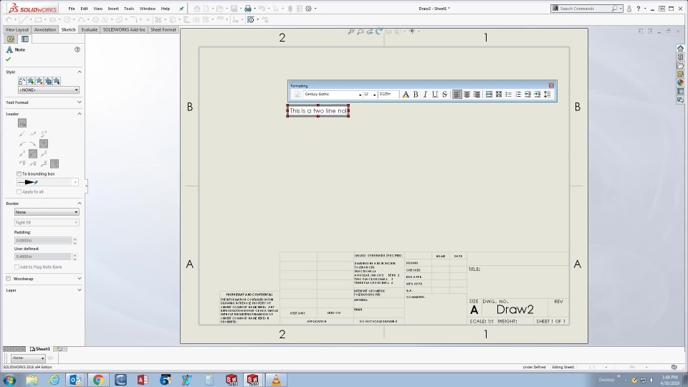
Task: Open the Tools menu
Action: (x=129, y=9)
